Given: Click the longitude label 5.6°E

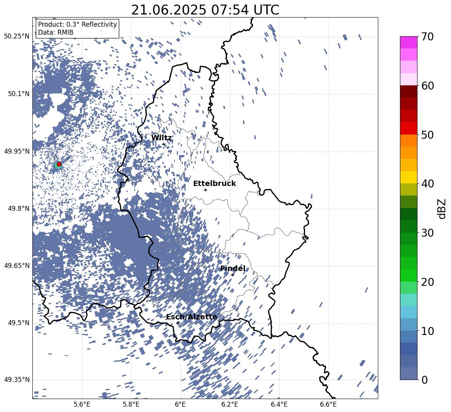Looking at the screenshot, I should coord(82,404).
